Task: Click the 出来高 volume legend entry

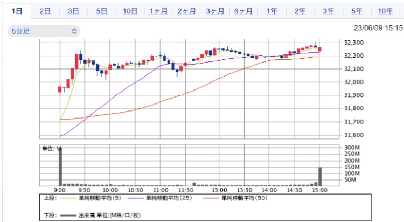Action: [x=109, y=216]
